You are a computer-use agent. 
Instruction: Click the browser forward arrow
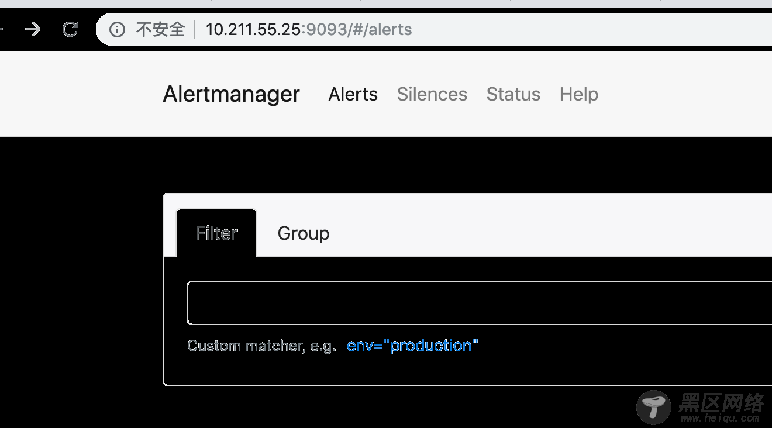[33, 29]
